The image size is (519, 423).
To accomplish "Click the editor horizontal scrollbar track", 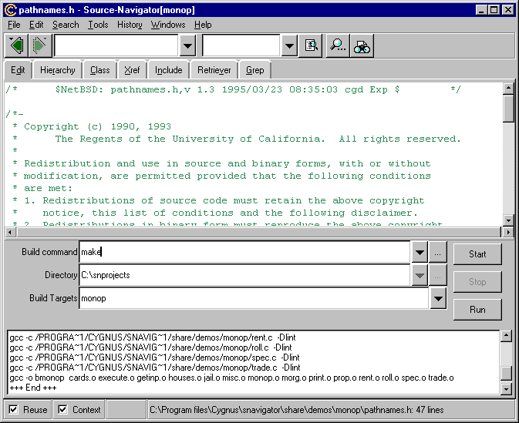I will (254, 232).
